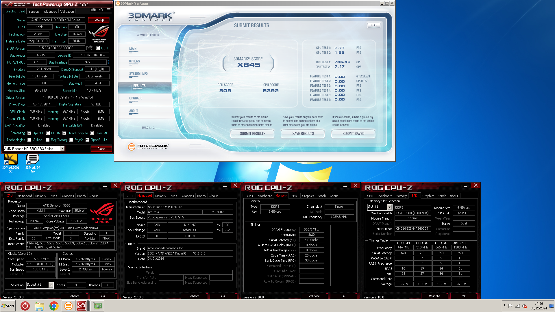
Task: Click the 3DMARK SCORE X845 value
Action: pos(249,65)
